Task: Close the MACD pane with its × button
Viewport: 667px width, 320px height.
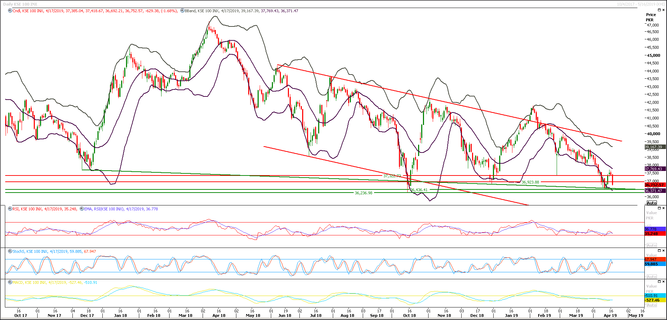Action: [663, 281]
